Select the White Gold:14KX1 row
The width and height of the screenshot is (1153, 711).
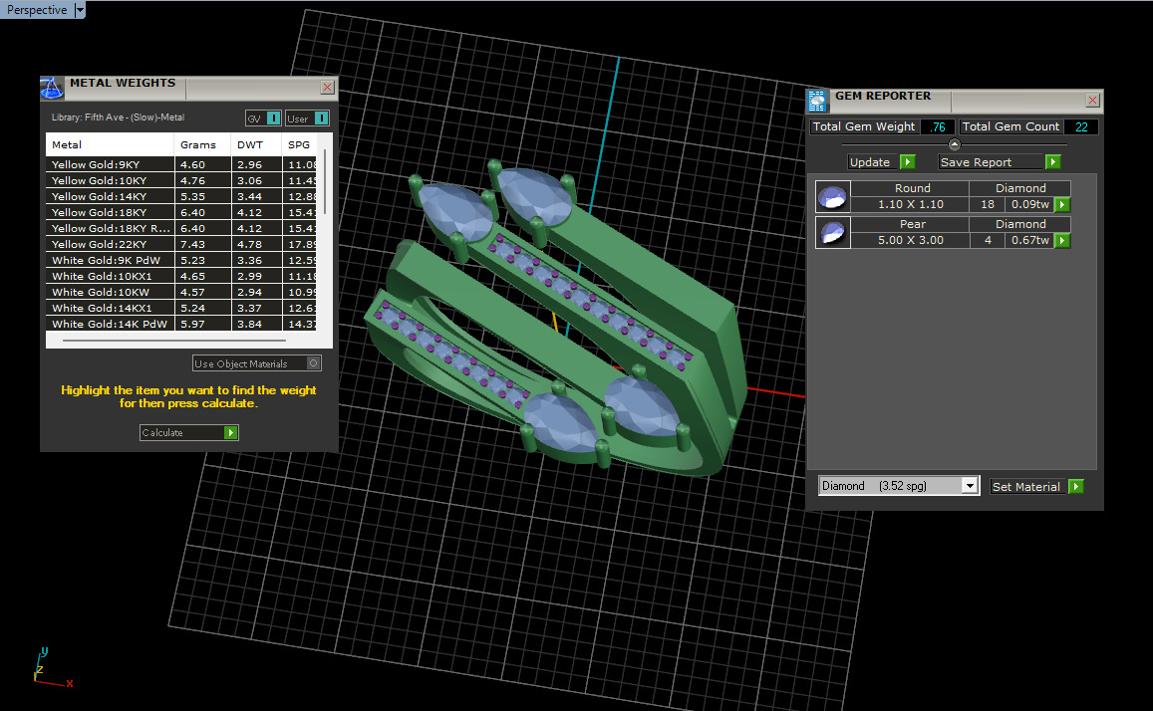[181, 308]
